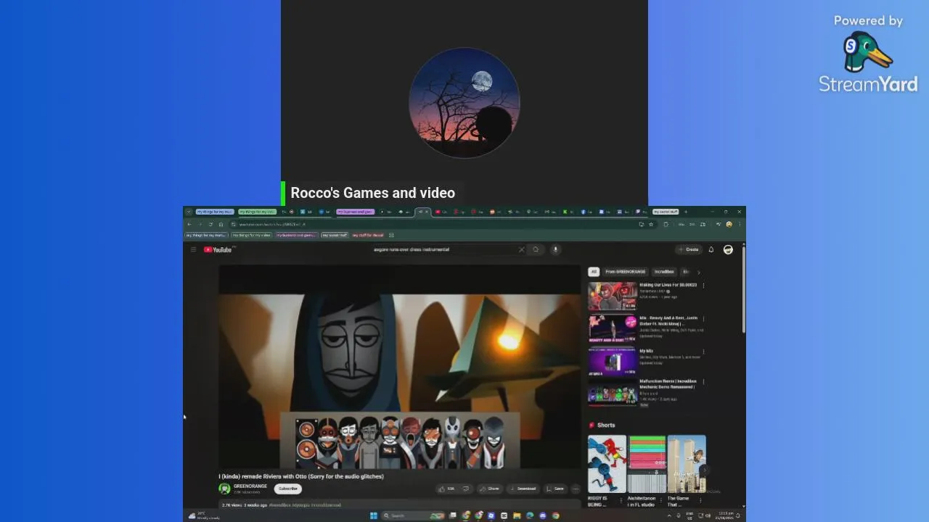Viewport: 929px width, 522px height.
Task: Click the browser Back arrow
Action: 189,224
